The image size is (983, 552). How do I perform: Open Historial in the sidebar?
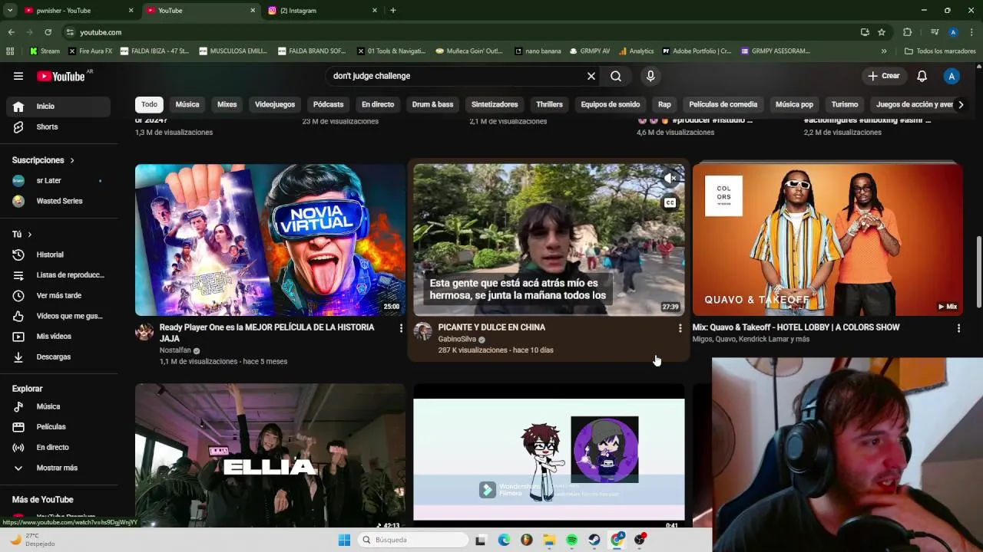tap(58, 255)
